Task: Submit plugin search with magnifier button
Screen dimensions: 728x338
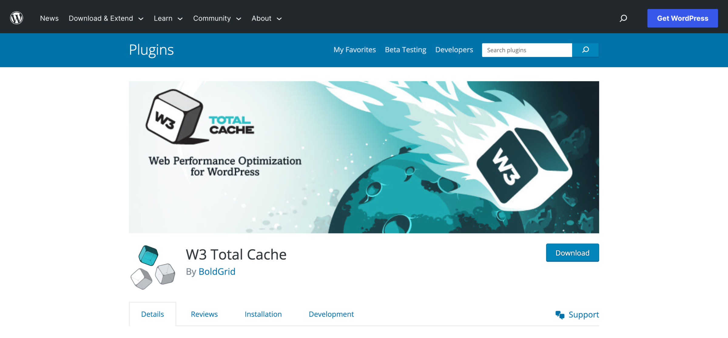Action: (585, 50)
